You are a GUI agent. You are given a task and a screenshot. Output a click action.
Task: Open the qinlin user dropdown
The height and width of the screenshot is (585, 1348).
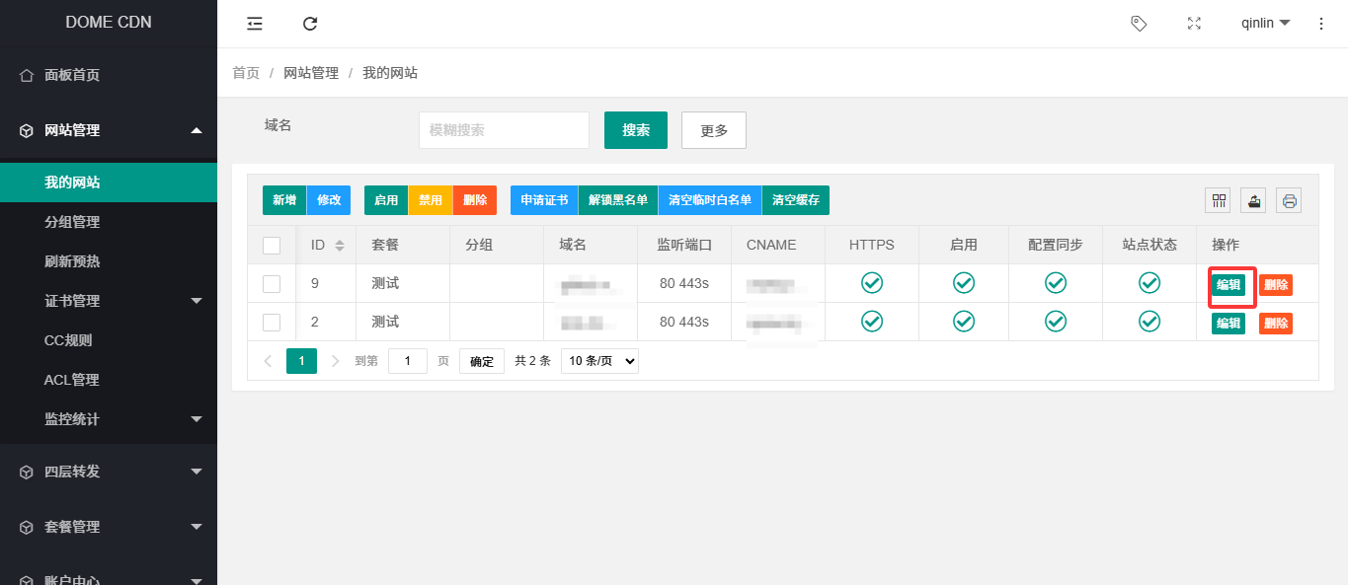coord(1265,24)
